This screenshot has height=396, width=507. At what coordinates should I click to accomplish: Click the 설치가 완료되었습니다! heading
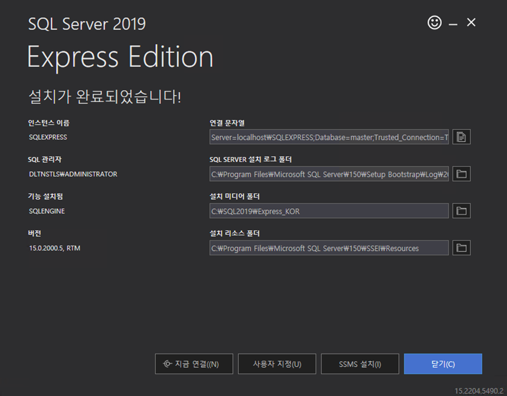[105, 97]
